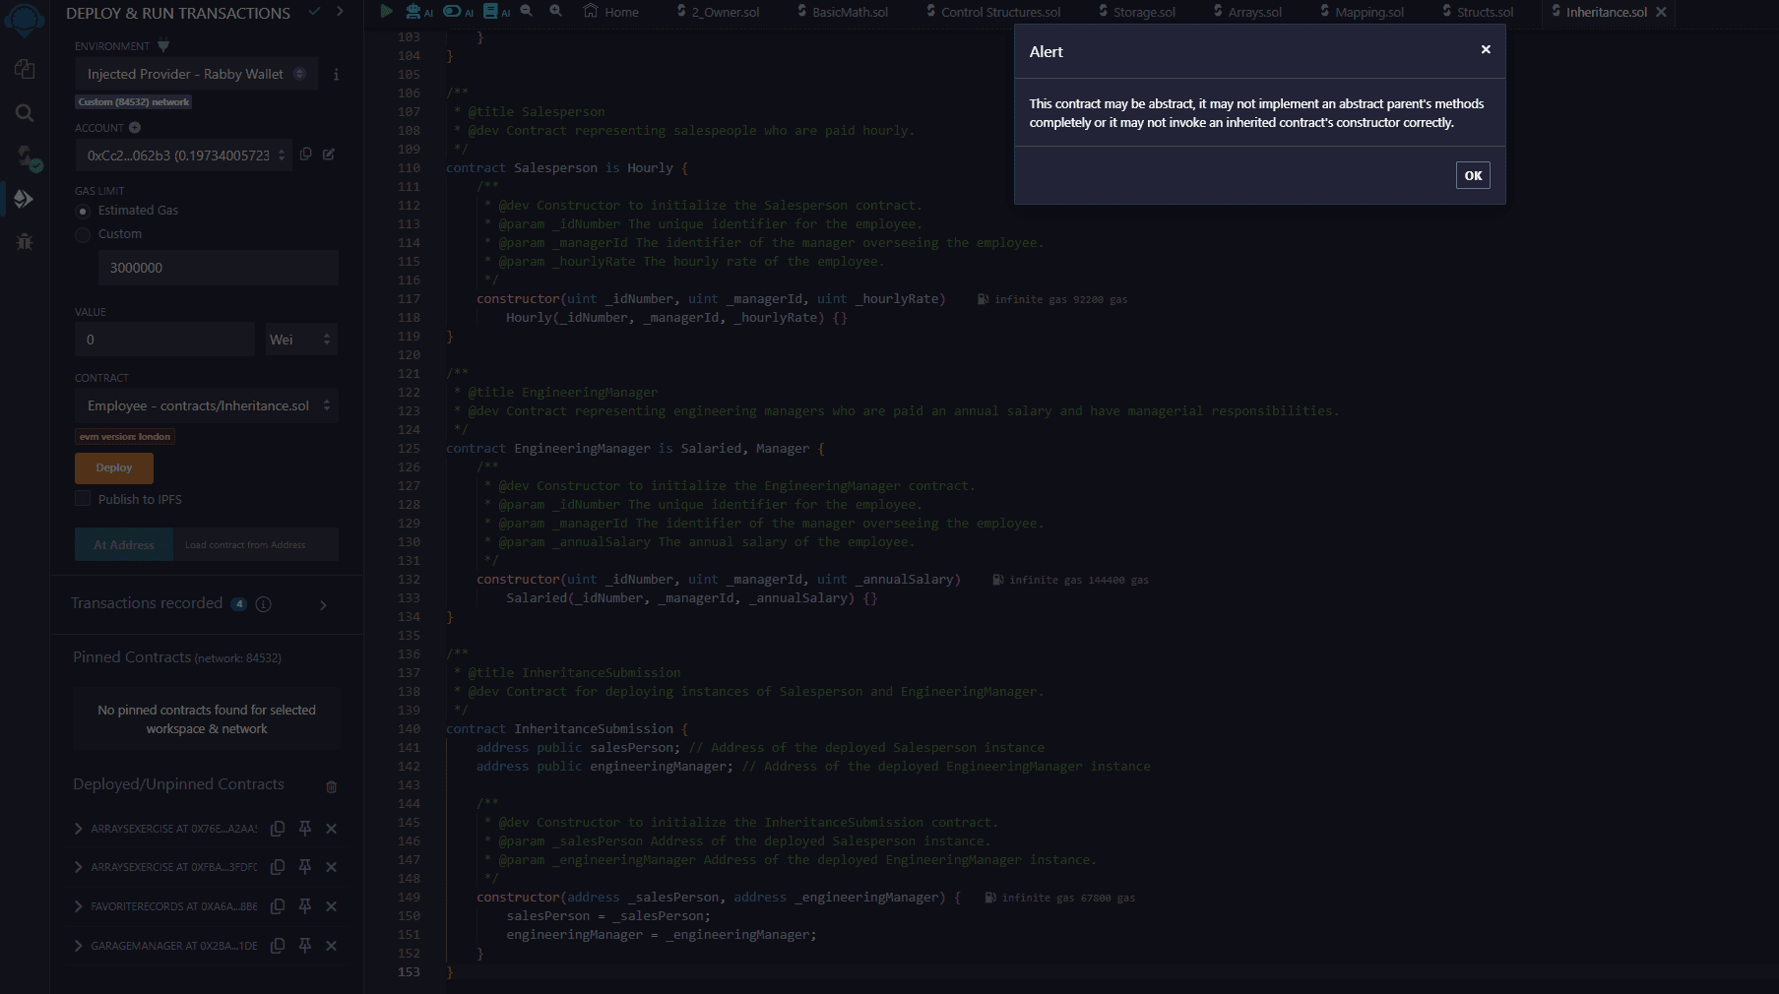The image size is (1779, 994).
Task: Switch to the Storage.sol tab
Action: point(1137,12)
